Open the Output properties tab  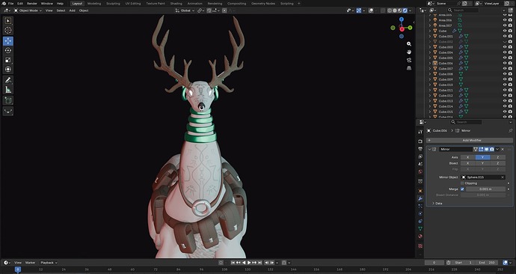point(420,149)
